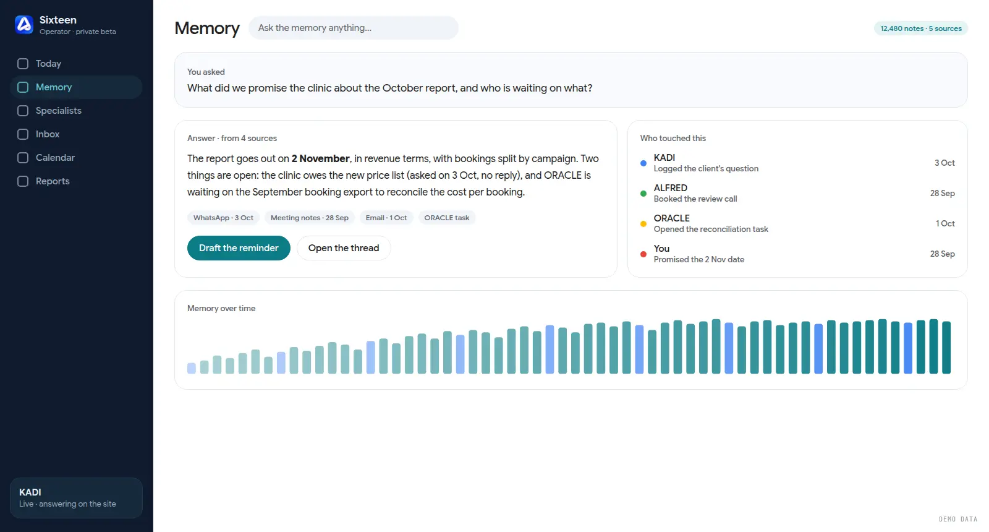Select the red dot beside You
989x532 pixels.
coord(643,254)
